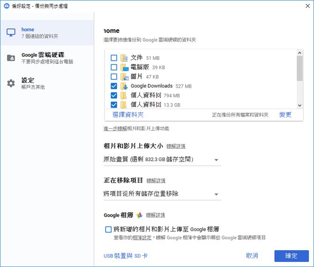Open the 設定 tab in sidebar

(47, 83)
